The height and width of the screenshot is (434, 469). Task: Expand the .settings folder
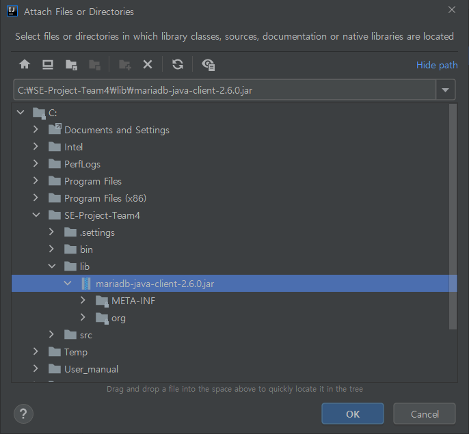[x=51, y=232]
